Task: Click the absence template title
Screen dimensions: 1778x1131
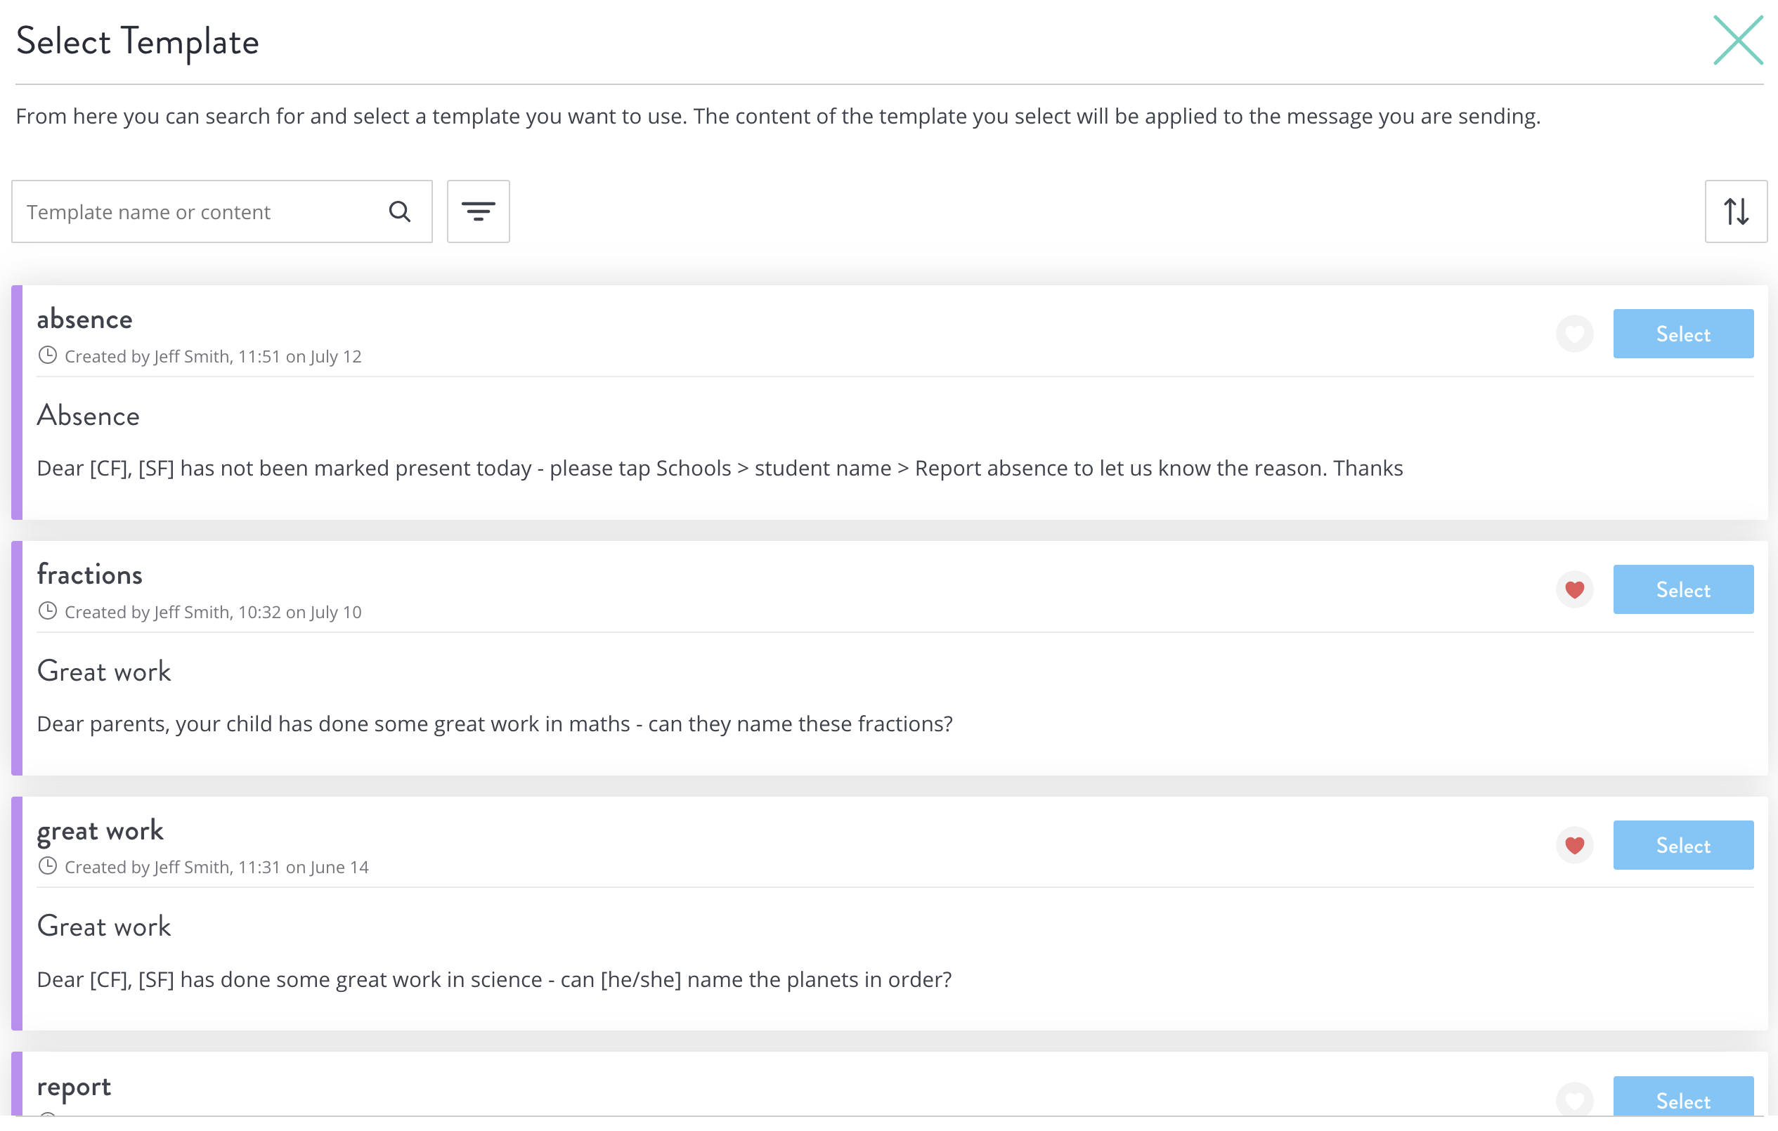Action: click(x=85, y=320)
